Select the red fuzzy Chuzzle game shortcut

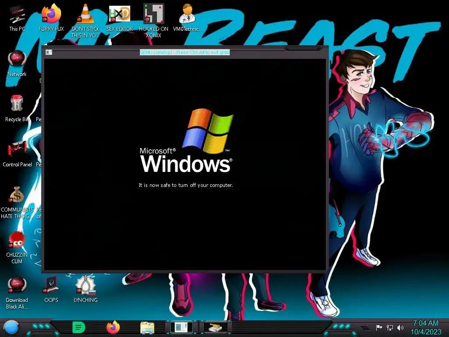17,248
